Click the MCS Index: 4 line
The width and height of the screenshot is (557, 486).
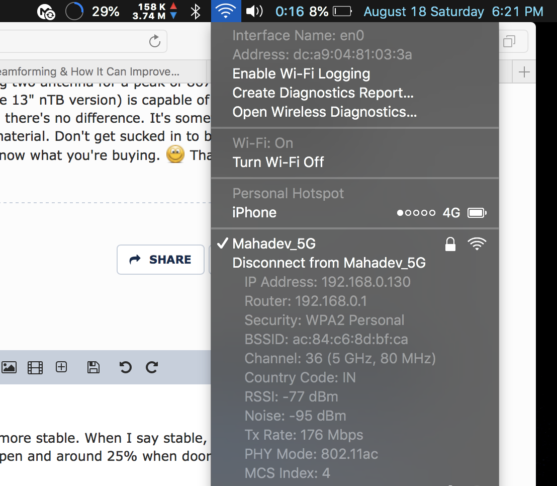point(287,473)
